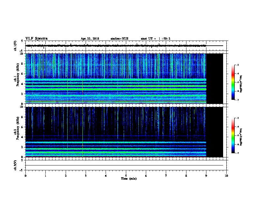Click the ch.1(V) waveform axis label
The width and height of the screenshot is (255, 197).
[x=15, y=46]
